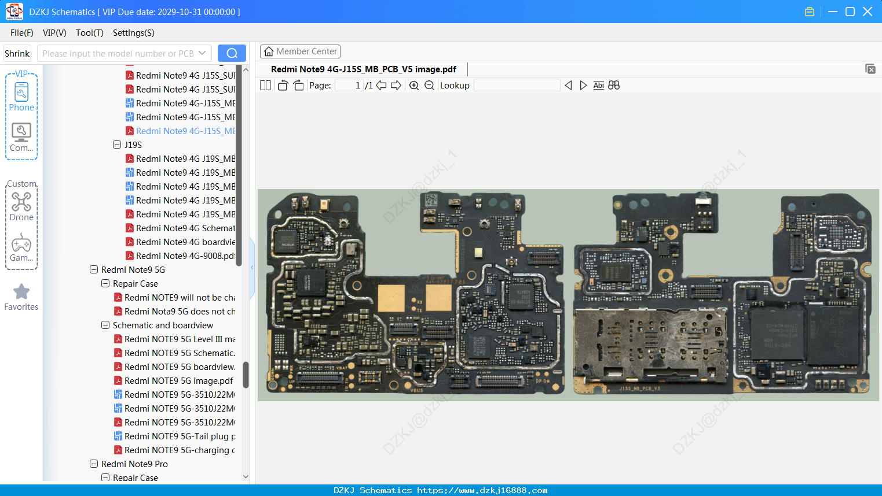The image size is (882, 496).
Task: Click the tree panel scrollbar thumb
Action: (x=246, y=375)
